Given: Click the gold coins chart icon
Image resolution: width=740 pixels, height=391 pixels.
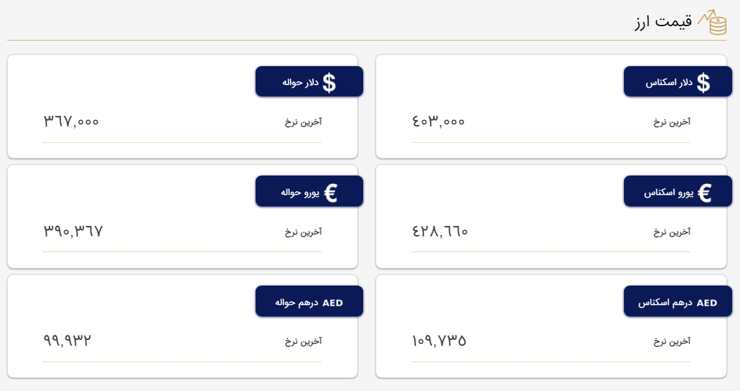Looking at the screenshot, I should 712,22.
